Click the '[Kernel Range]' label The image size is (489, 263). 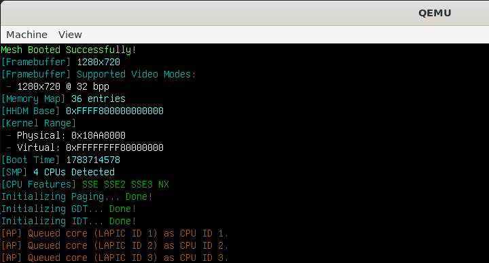click(39, 123)
